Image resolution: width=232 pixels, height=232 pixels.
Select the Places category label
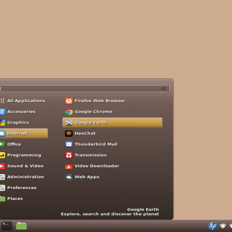tap(15, 198)
